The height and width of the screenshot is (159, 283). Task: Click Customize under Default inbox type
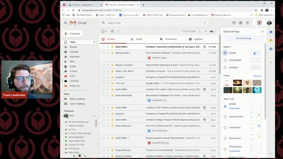234,108
